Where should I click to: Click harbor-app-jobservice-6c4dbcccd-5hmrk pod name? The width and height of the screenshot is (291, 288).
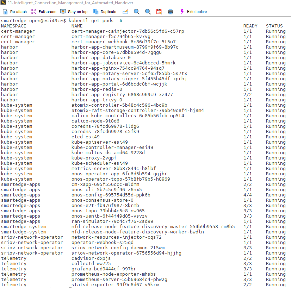click(124, 63)
